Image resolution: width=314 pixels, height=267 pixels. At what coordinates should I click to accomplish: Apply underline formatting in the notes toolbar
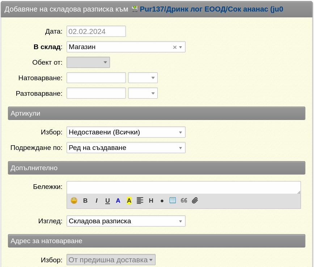107,201
